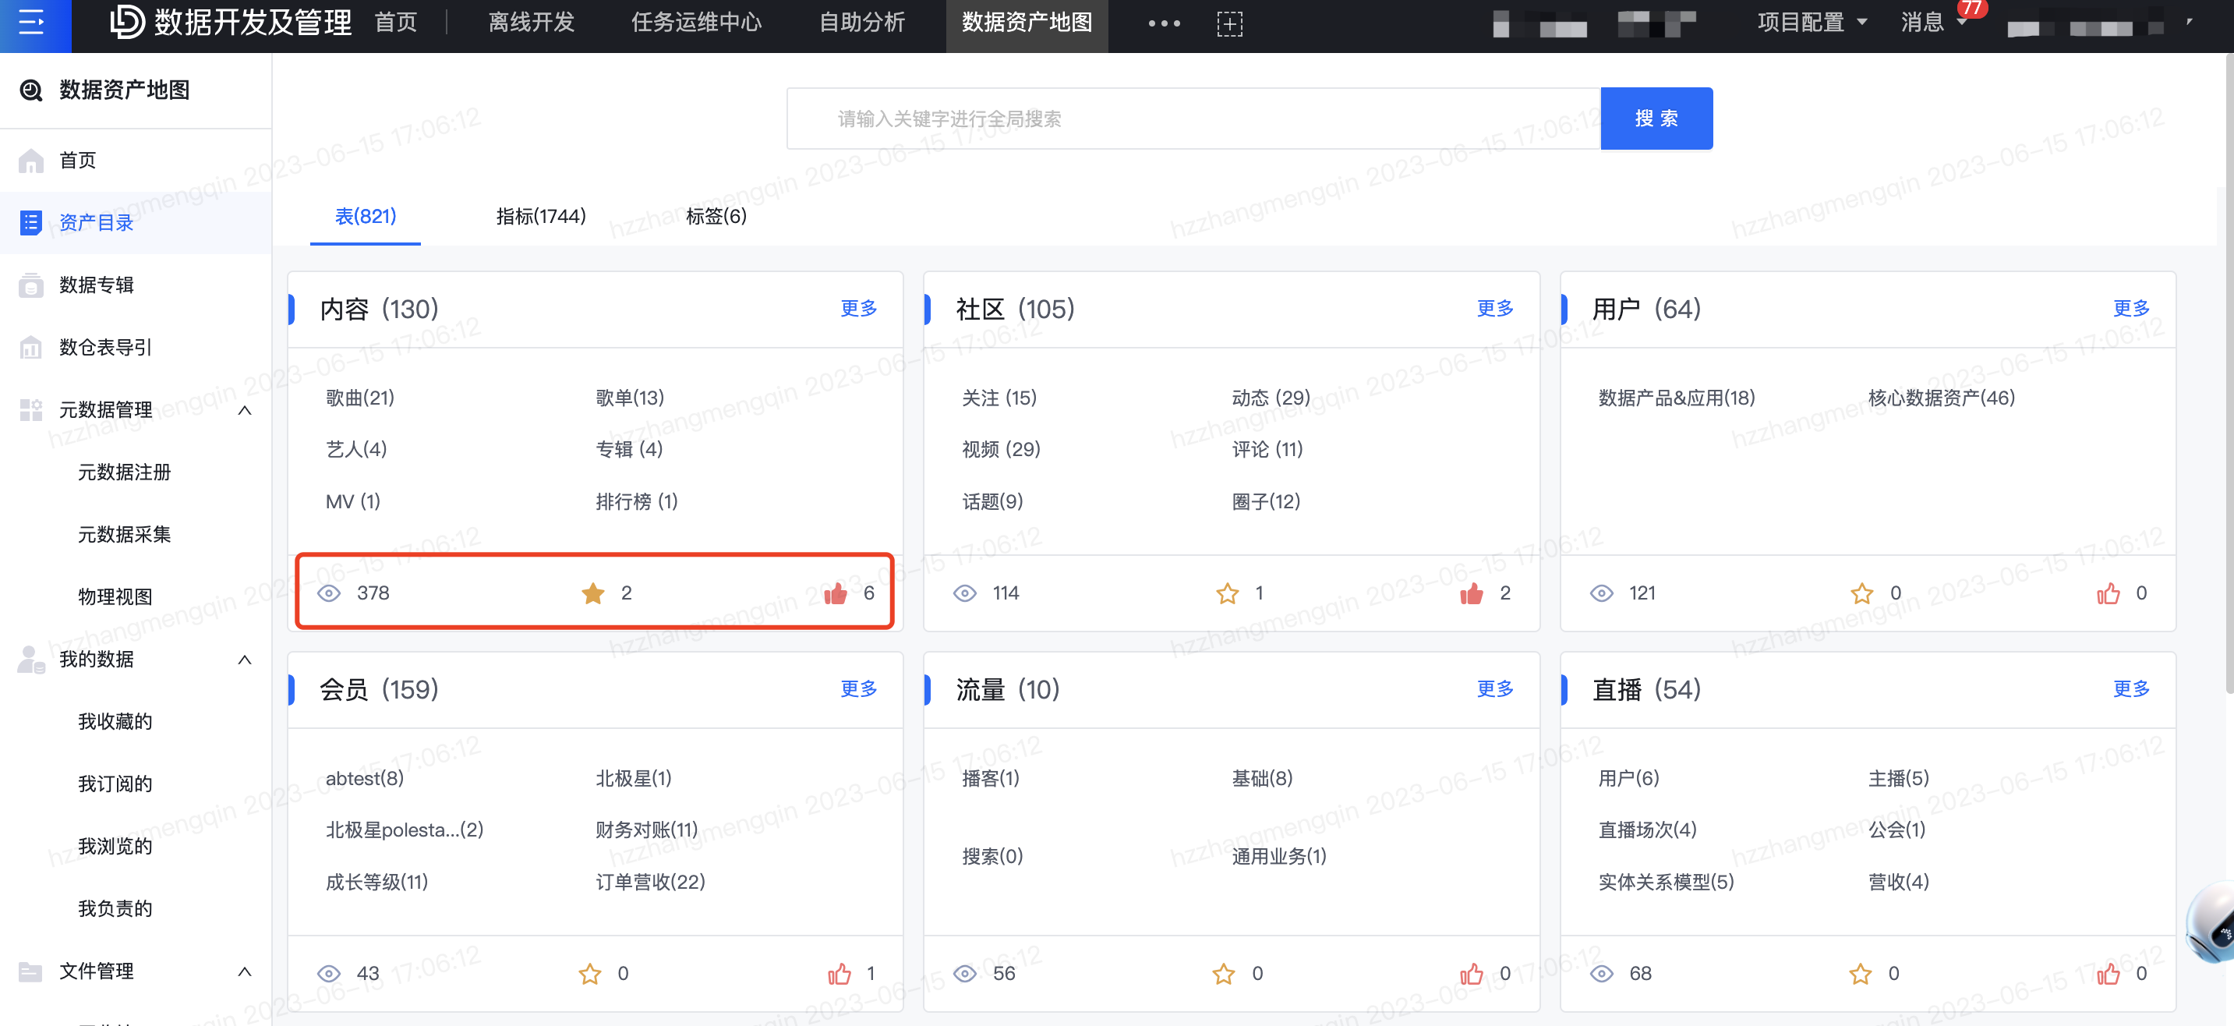Focus the global keyword search field
The height and width of the screenshot is (1026, 2234).
point(1193,119)
